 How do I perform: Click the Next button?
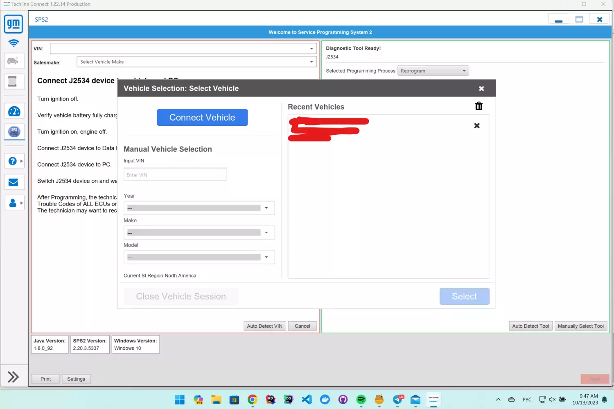tap(595, 379)
